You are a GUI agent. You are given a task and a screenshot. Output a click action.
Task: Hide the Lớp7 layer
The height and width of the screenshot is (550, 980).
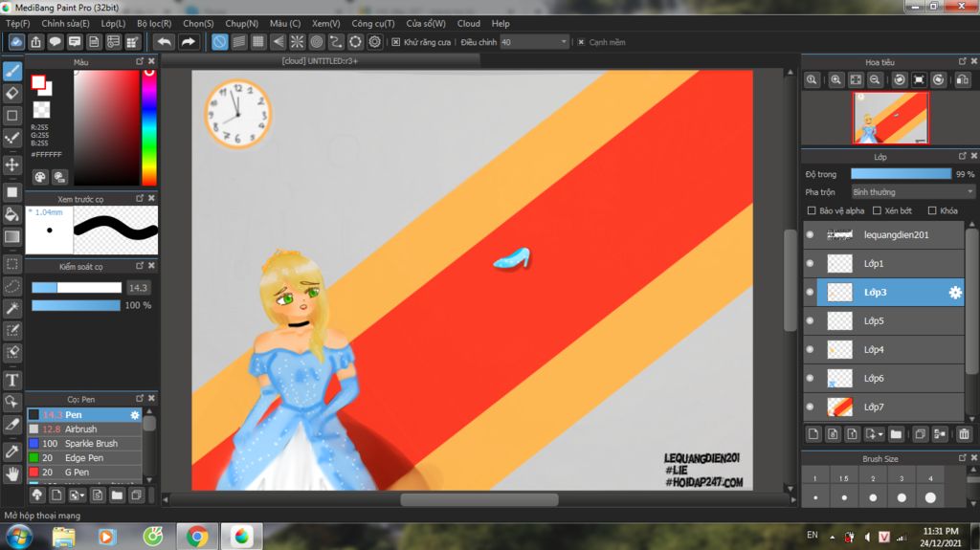pos(810,407)
